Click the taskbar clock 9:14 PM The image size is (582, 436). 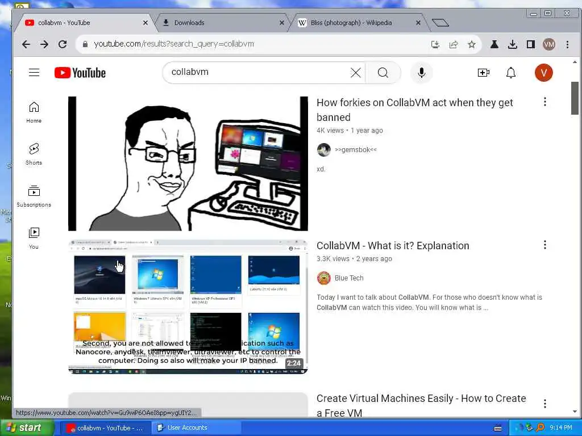click(560, 428)
